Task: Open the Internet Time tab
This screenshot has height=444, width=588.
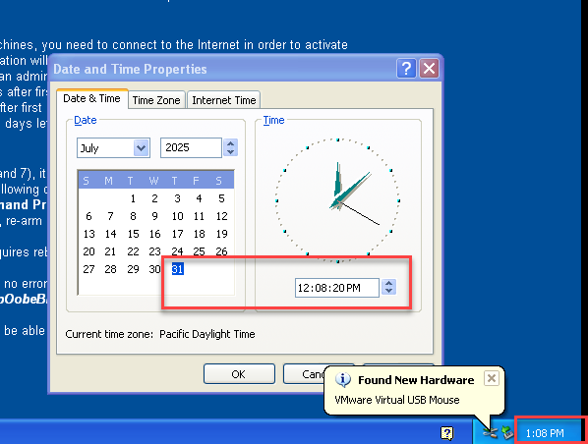Action: 224,100
